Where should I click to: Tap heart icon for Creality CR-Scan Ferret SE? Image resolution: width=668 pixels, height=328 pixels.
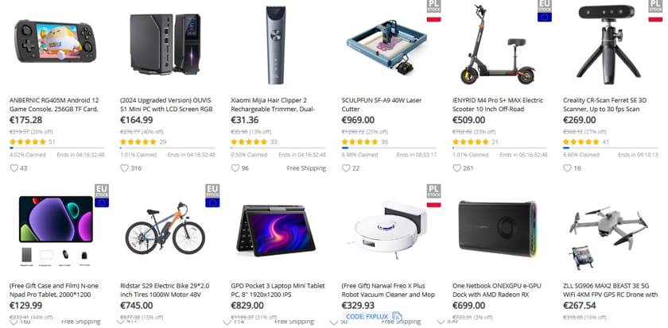coord(568,168)
